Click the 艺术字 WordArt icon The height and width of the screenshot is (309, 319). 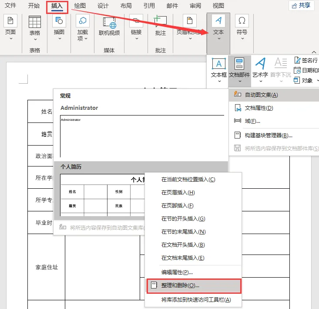click(260, 64)
